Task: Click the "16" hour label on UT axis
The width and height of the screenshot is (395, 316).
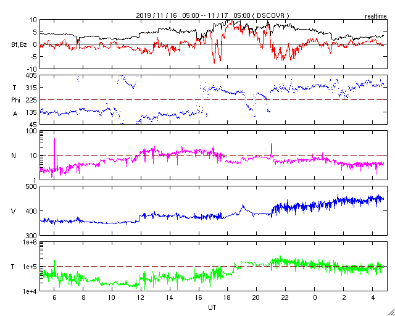Action: pyautogui.click(x=199, y=297)
